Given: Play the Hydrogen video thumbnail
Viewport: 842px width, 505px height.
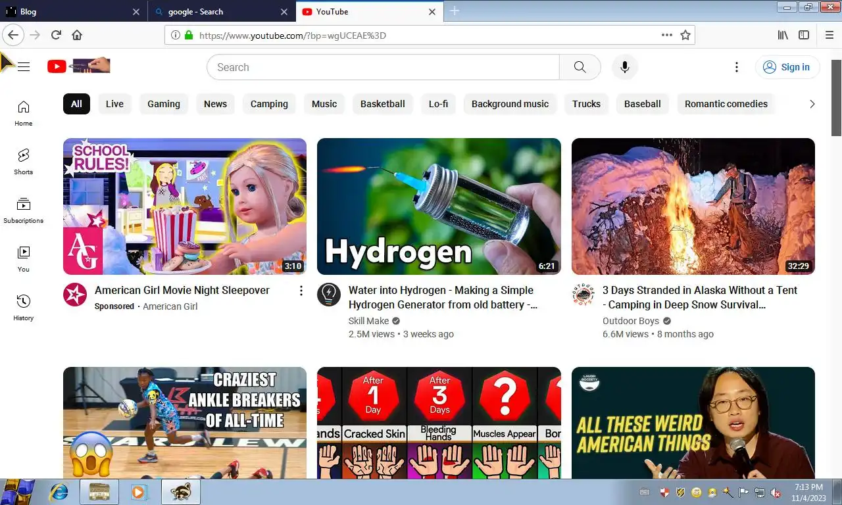Looking at the screenshot, I should pyautogui.click(x=439, y=206).
